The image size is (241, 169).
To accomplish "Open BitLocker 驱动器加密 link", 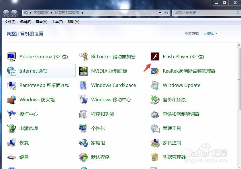I will [x=113, y=57].
